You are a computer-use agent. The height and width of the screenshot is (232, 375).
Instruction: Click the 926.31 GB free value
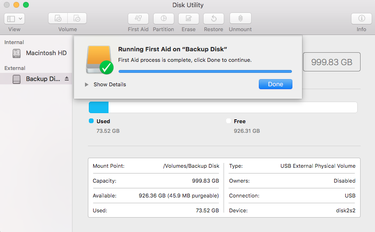coord(247,131)
